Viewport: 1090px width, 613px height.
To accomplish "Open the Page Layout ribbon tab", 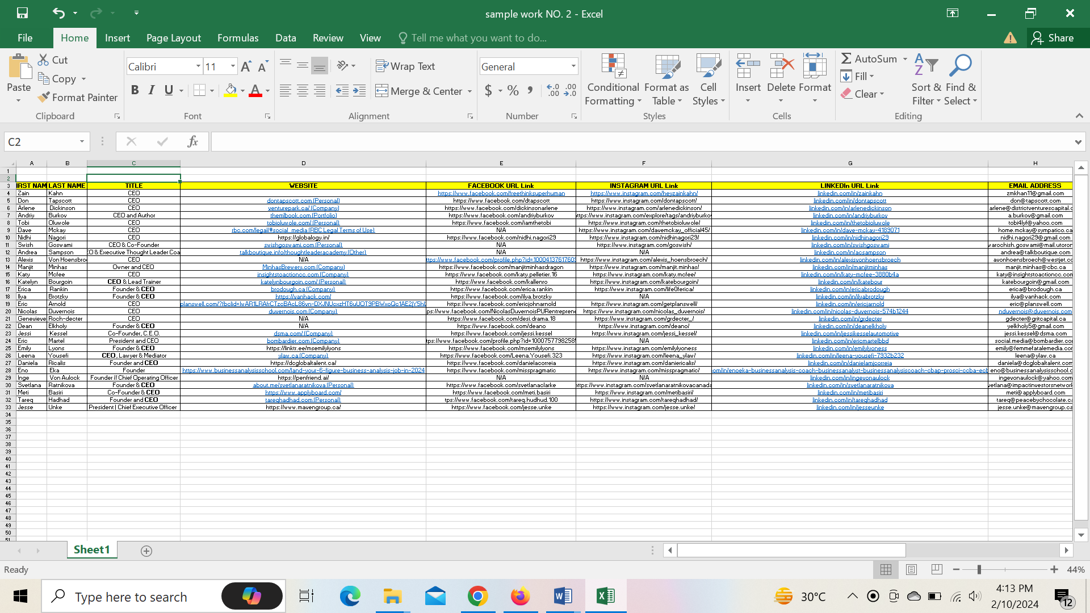I will point(173,38).
